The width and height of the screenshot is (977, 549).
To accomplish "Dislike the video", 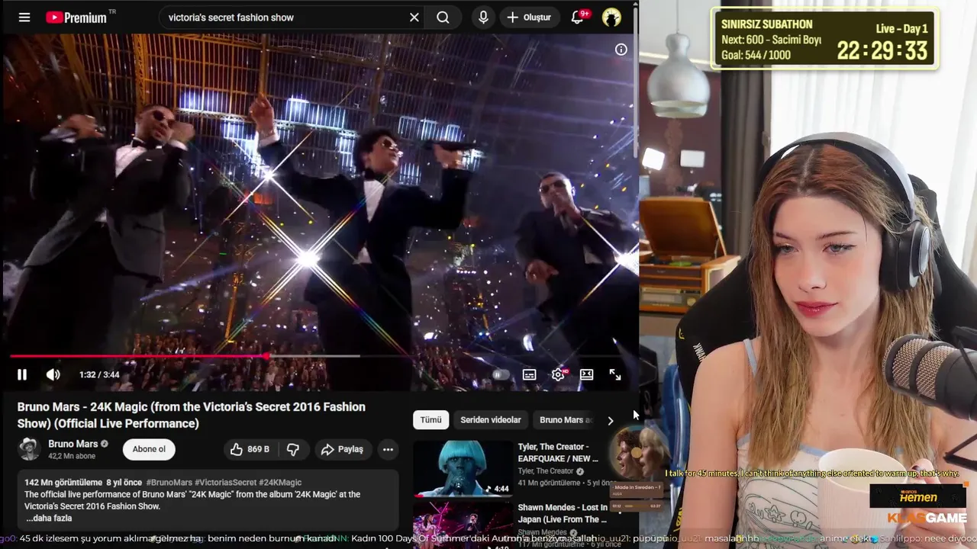I will click(x=293, y=449).
